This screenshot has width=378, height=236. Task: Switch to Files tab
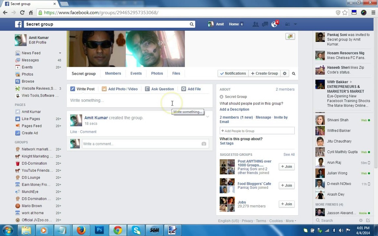pyautogui.click(x=176, y=73)
